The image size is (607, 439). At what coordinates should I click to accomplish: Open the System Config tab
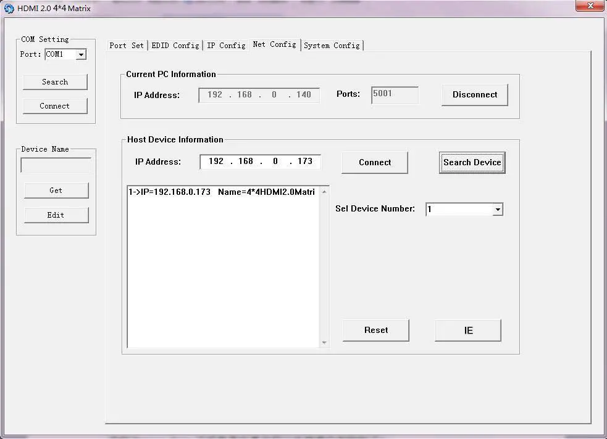[x=332, y=45]
